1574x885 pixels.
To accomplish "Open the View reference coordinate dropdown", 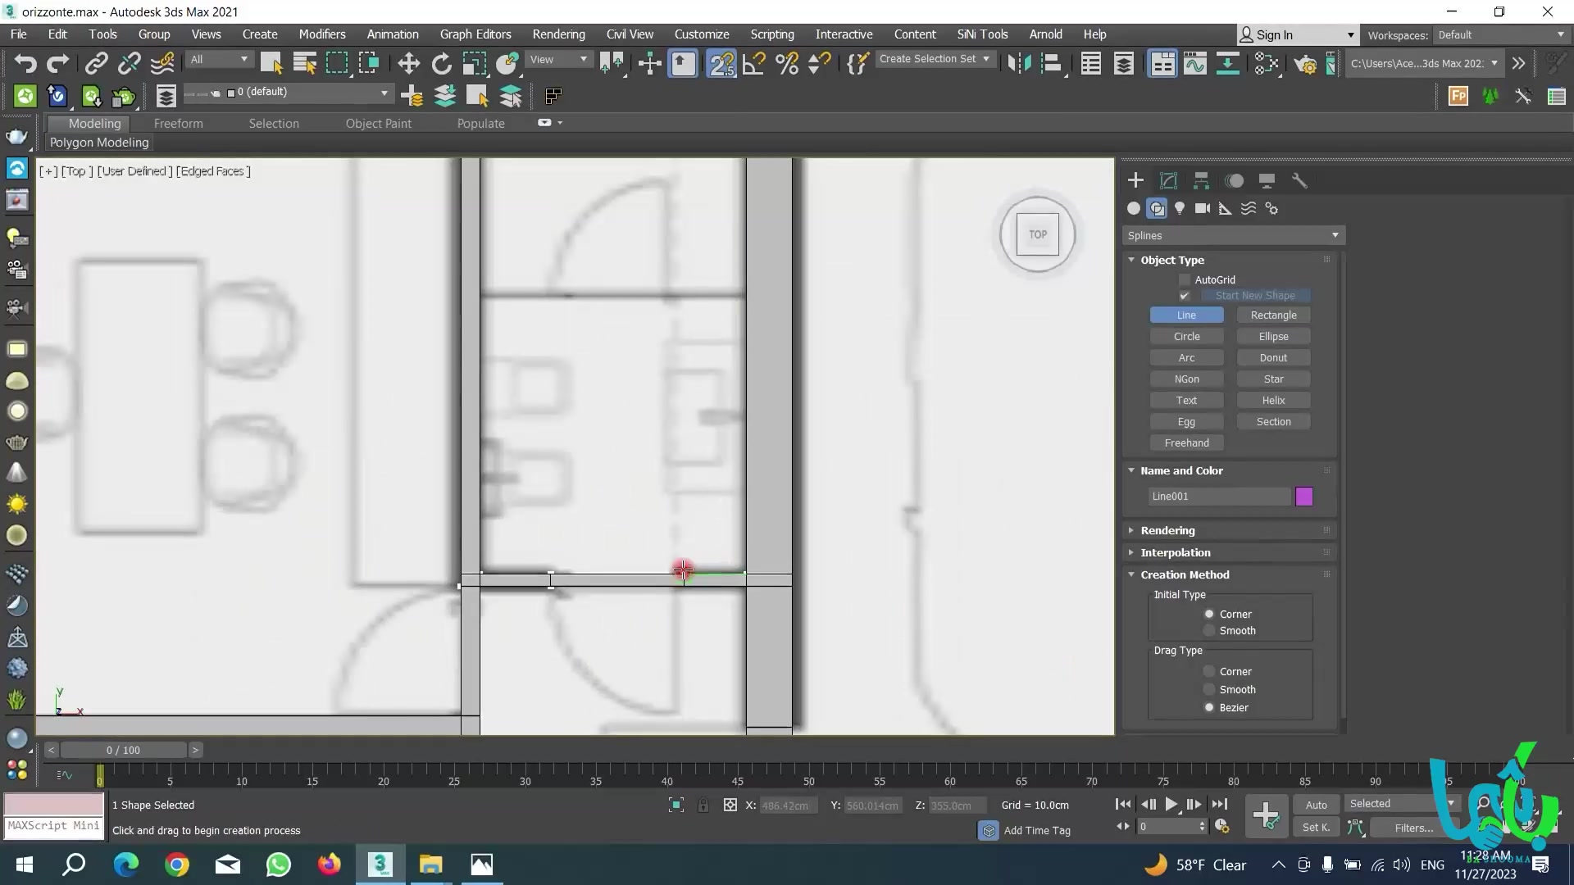I will pyautogui.click(x=558, y=59).
